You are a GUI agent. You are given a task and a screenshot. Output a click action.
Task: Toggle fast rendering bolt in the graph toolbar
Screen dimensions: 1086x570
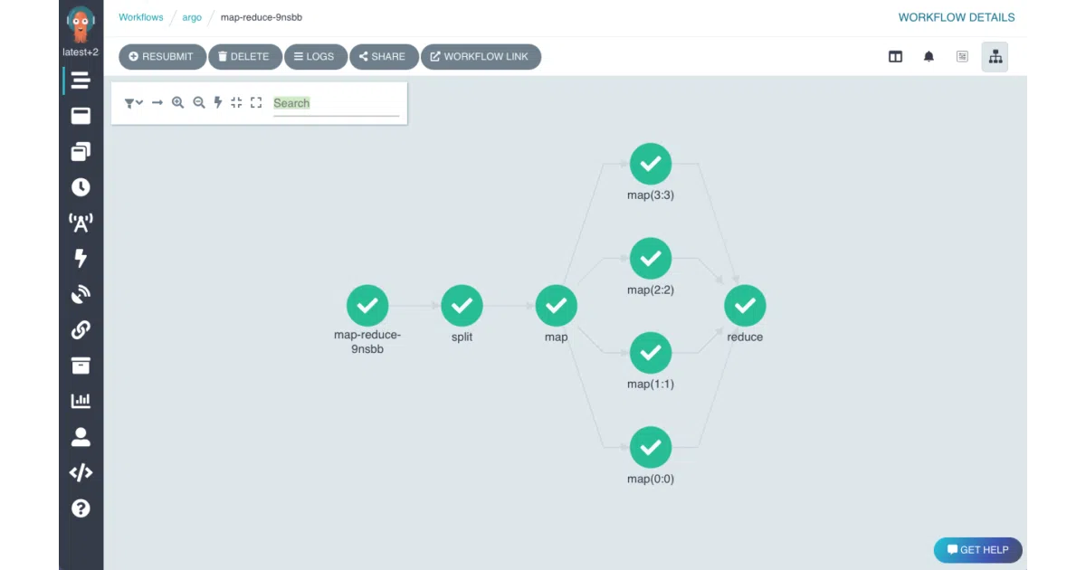218,103
